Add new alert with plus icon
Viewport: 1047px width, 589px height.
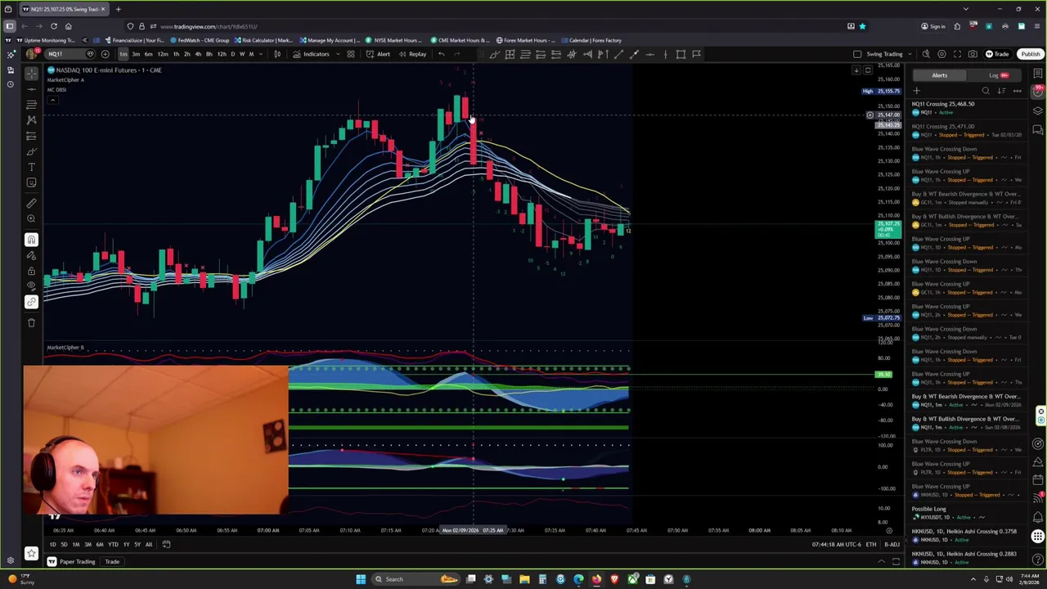pos(917,91)
